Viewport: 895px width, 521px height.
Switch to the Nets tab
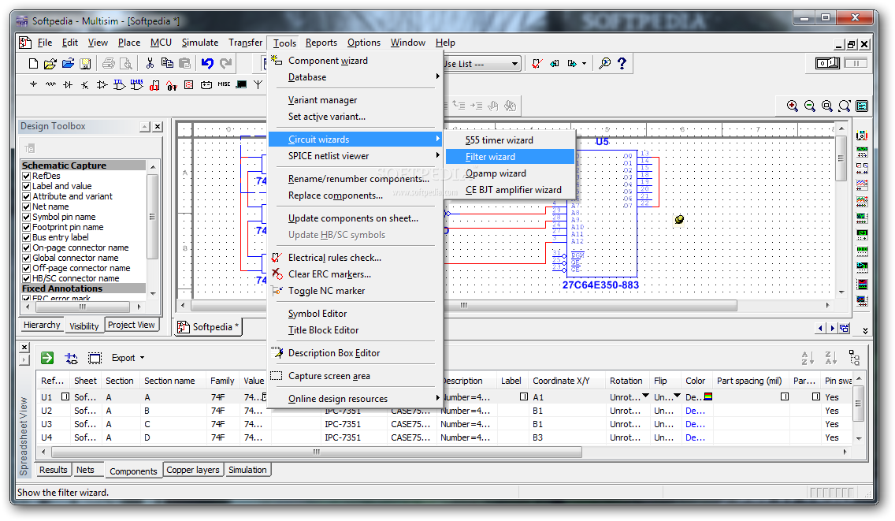pos(85,470)
